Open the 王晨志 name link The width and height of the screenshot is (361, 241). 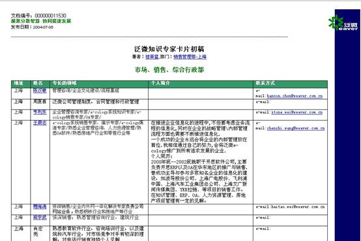point(40,123)
